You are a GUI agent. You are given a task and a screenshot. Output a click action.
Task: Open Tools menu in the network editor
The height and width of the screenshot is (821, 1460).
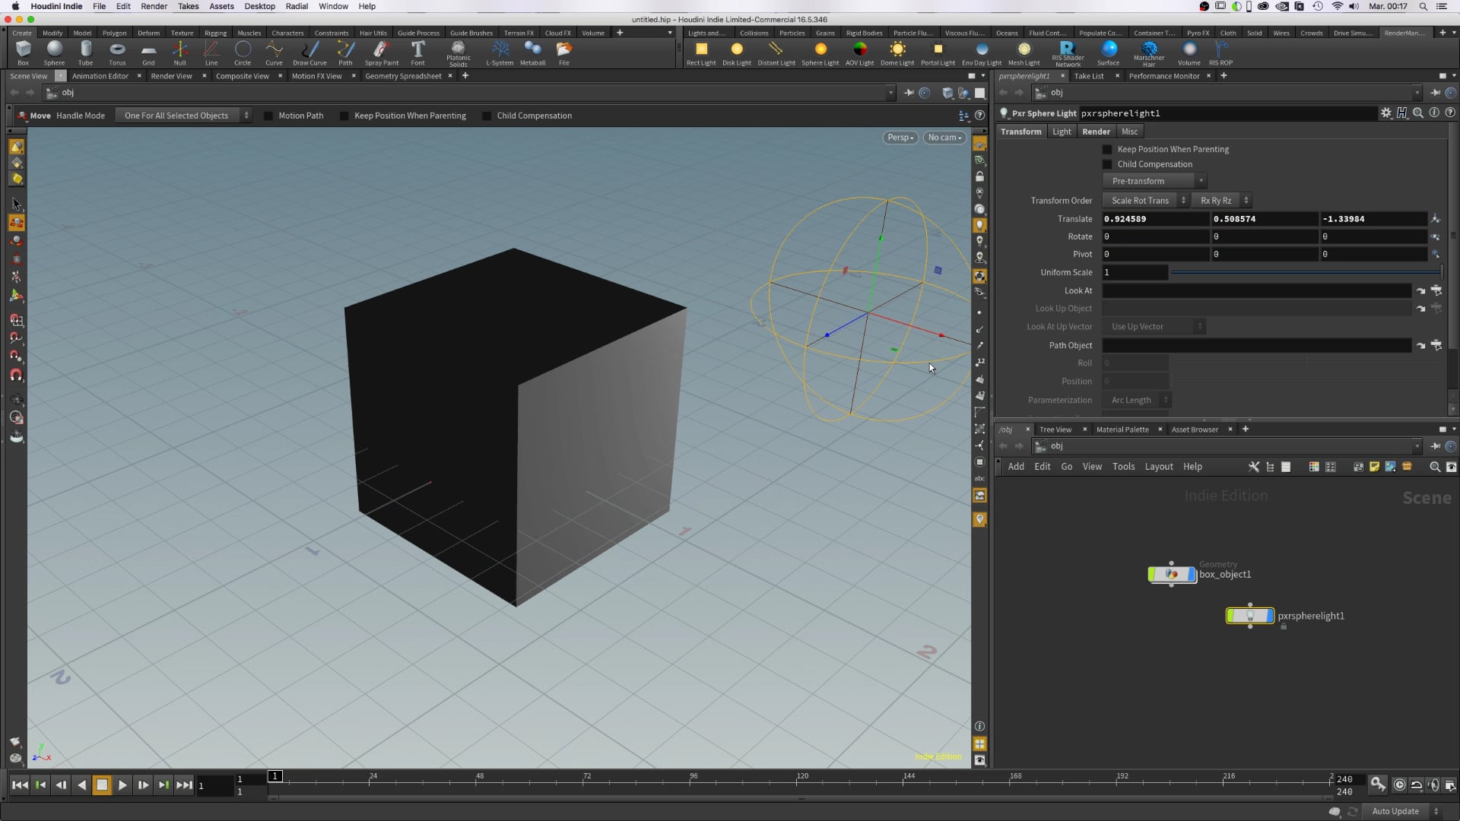click(1123, 467)
